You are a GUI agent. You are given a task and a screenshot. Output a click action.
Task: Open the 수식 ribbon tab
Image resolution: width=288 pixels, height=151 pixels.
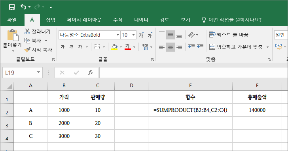click(x=118, y=20)
